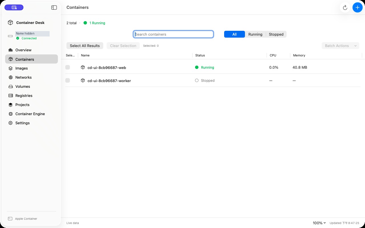The height and width of the screenshot is (228, 365).
Task: Select the cd-ui-8cb96687-worker name text
Action: pos(109,81)
